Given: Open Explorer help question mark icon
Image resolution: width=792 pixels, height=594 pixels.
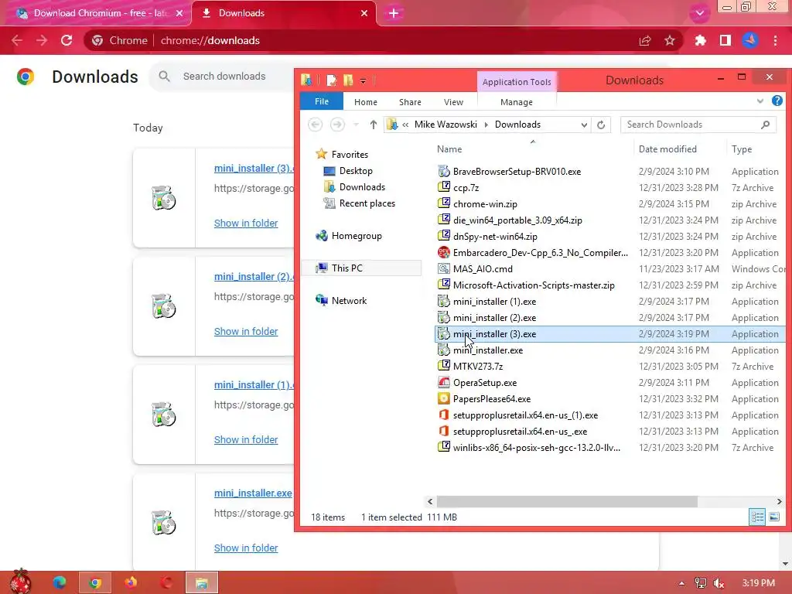Looking at the screenshot, I should click(x=777, y=101).
